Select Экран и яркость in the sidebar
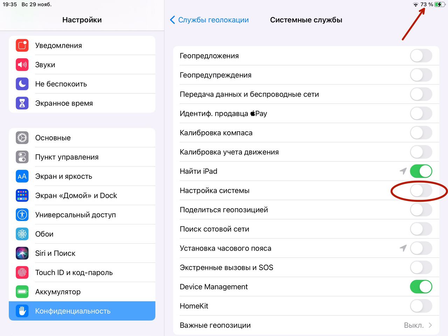This screenshot has width=448, height=336. (x=64, y=176)
